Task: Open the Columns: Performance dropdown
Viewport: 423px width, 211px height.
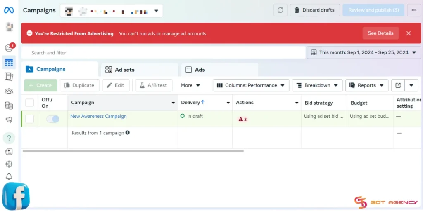Action: click(251, 85)
